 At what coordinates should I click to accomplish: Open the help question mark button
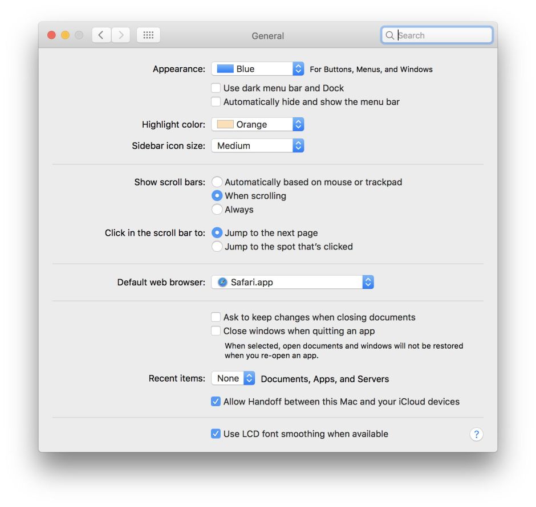click(476, 435)
